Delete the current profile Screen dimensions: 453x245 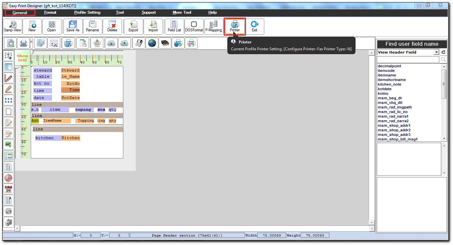click(x=112, y=26)
